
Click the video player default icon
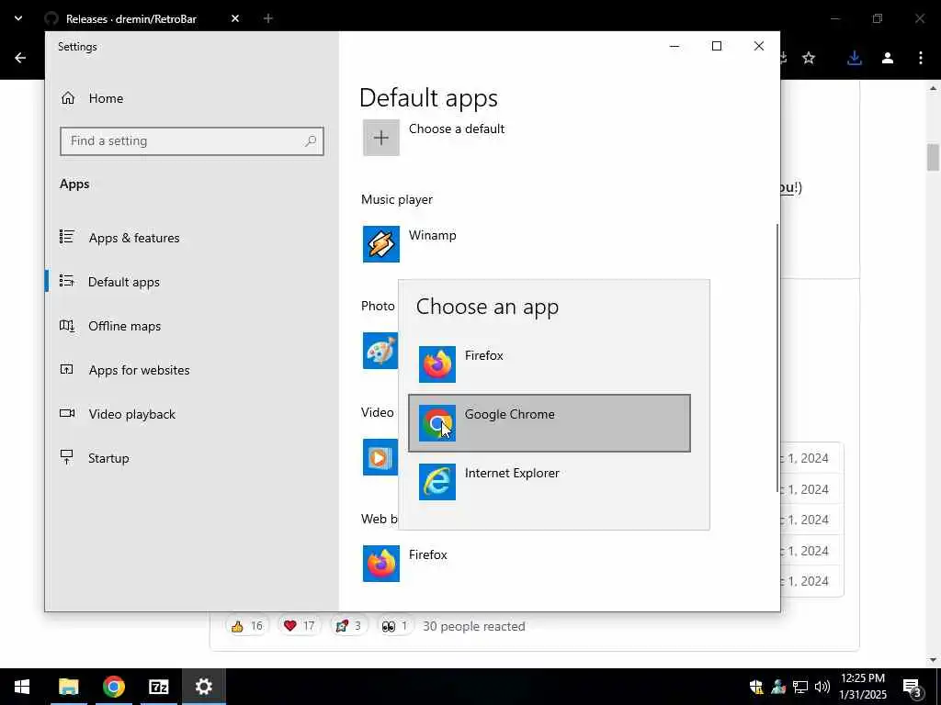[x=380, y=457]
